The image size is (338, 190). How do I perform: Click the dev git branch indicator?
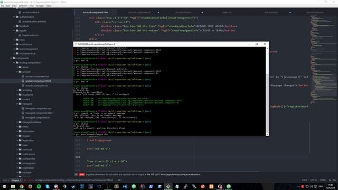(333, 180)
